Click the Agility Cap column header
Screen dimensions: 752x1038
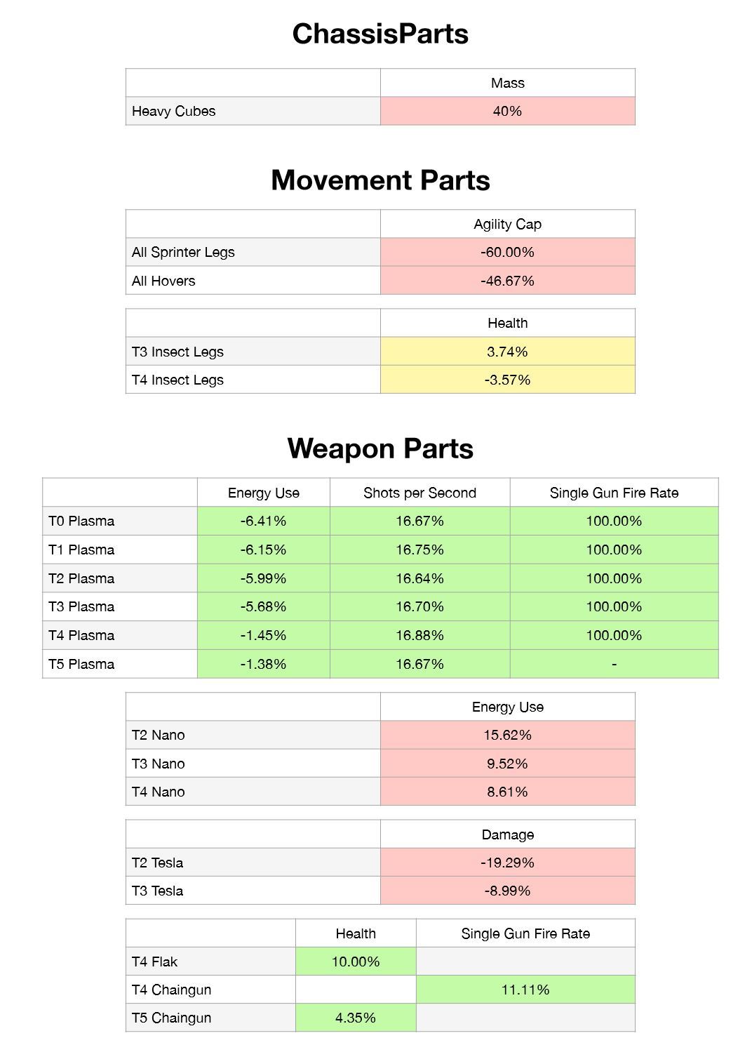tap(508, 224)
